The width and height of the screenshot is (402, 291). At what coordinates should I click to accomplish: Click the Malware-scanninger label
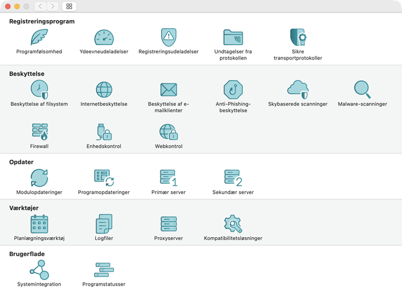(362, 104)
